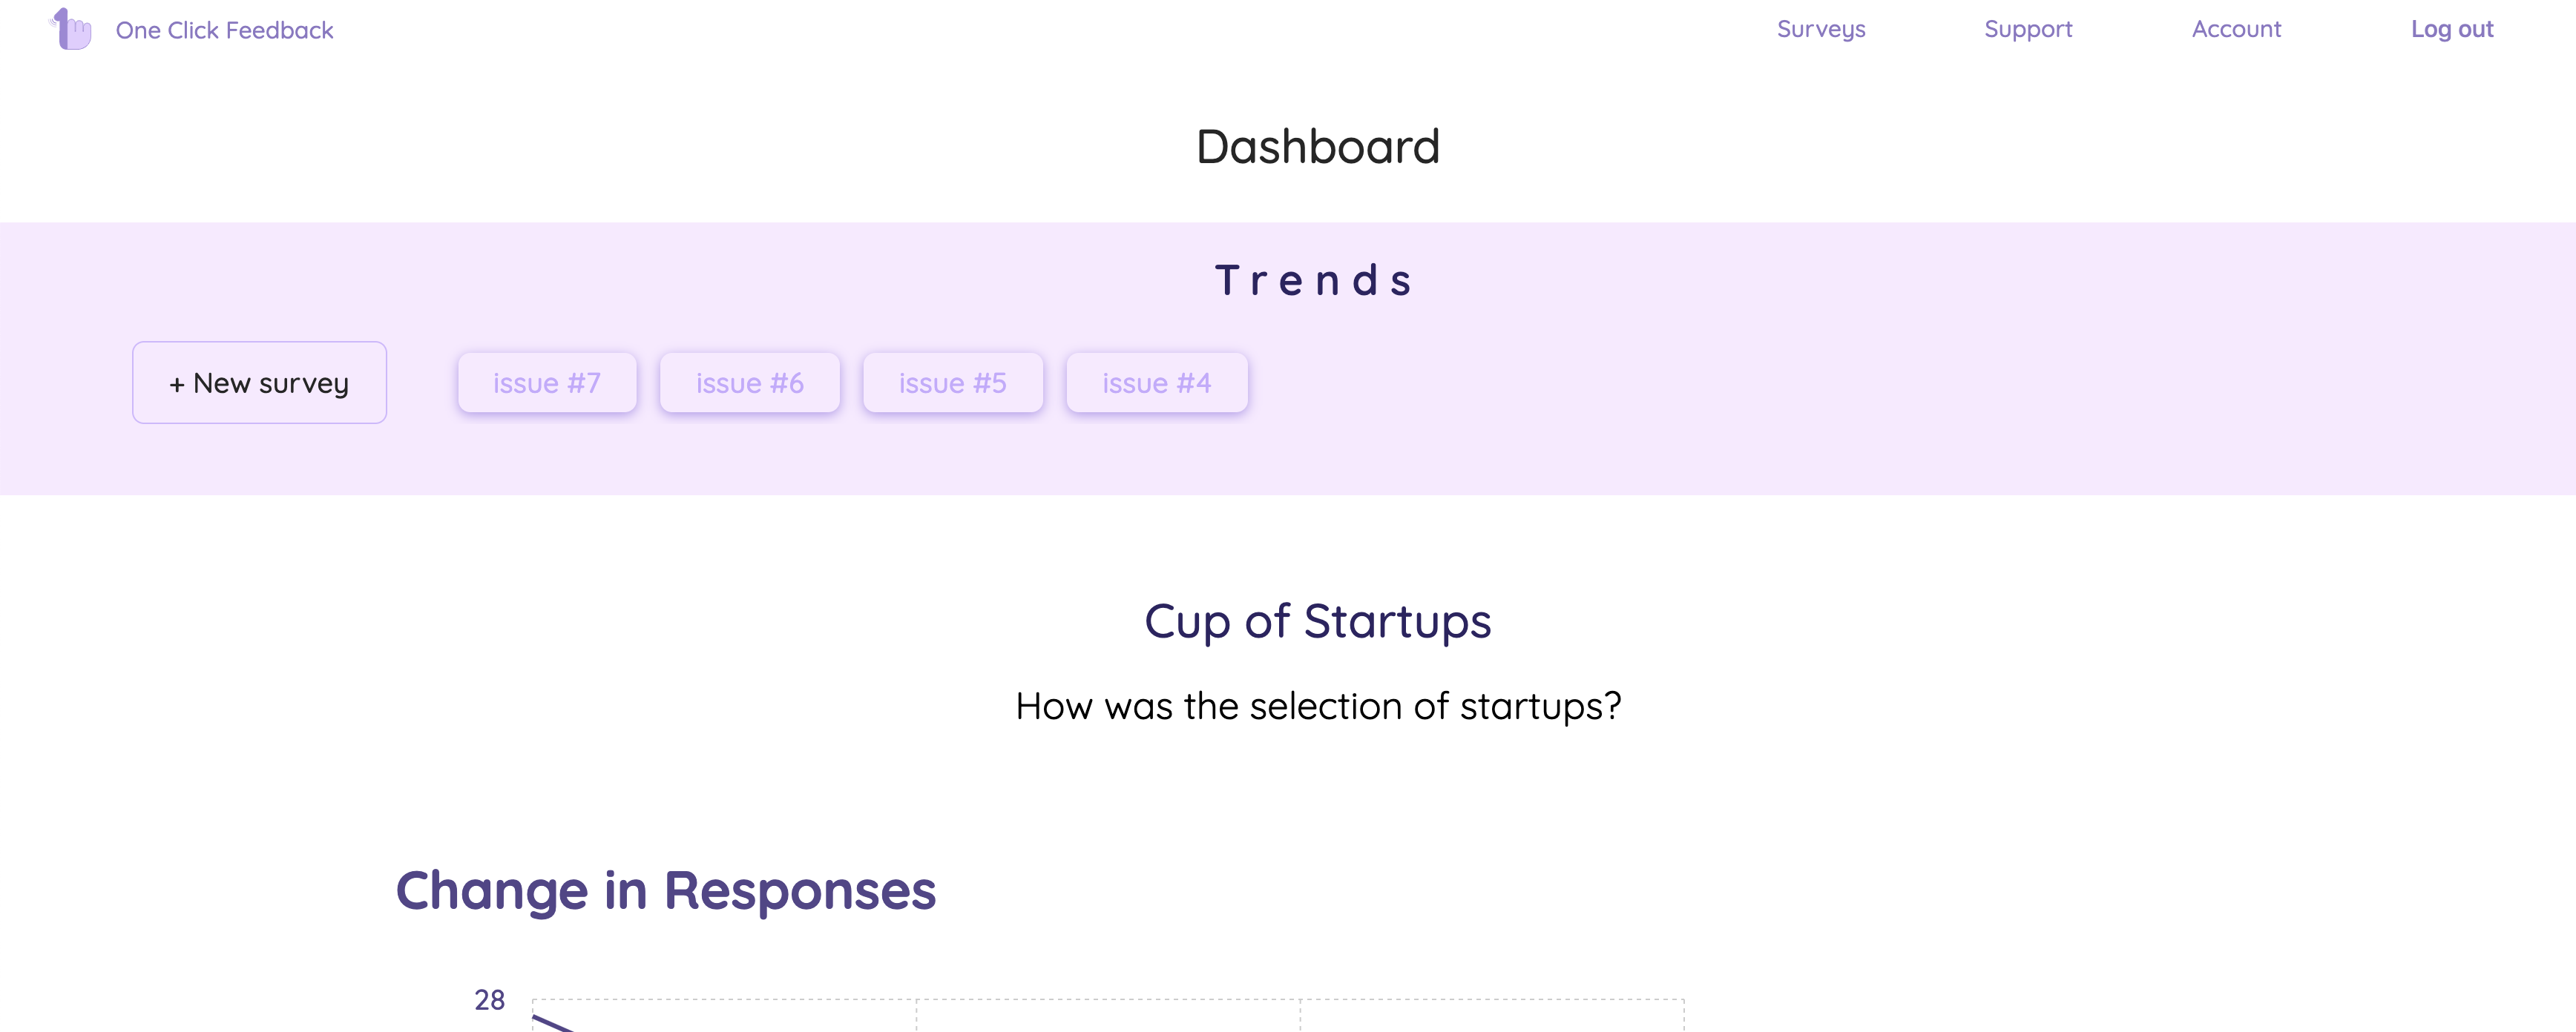Click the Trends section title
Screen dimensions: 2576x1032
click(1315, 281)
